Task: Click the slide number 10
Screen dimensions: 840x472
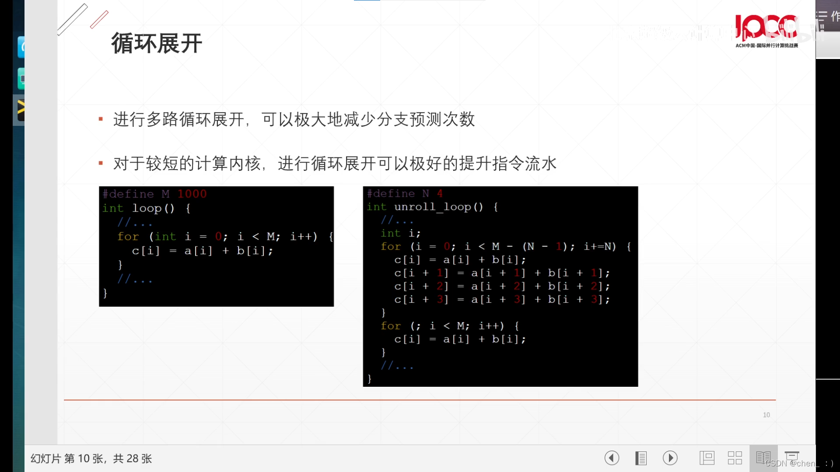Action: (766, 415)
